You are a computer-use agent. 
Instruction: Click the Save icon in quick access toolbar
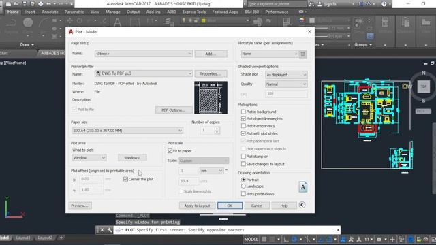point(25,4)
